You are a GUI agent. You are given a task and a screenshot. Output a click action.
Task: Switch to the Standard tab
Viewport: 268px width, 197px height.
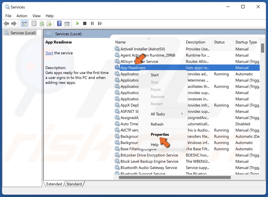point(74,184)
